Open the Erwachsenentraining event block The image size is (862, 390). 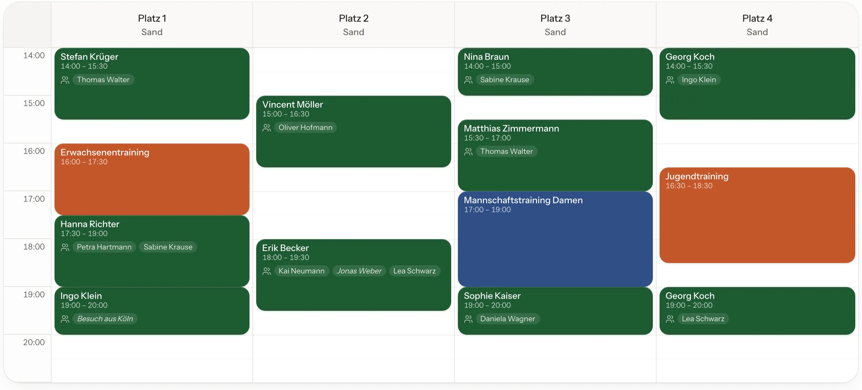[x=152, y=179]
